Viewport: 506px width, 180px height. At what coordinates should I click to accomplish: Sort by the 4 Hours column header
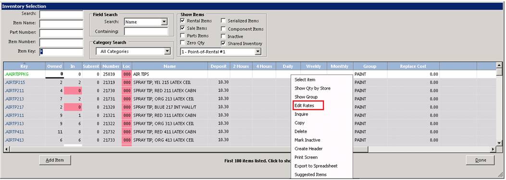coord(264,66)
